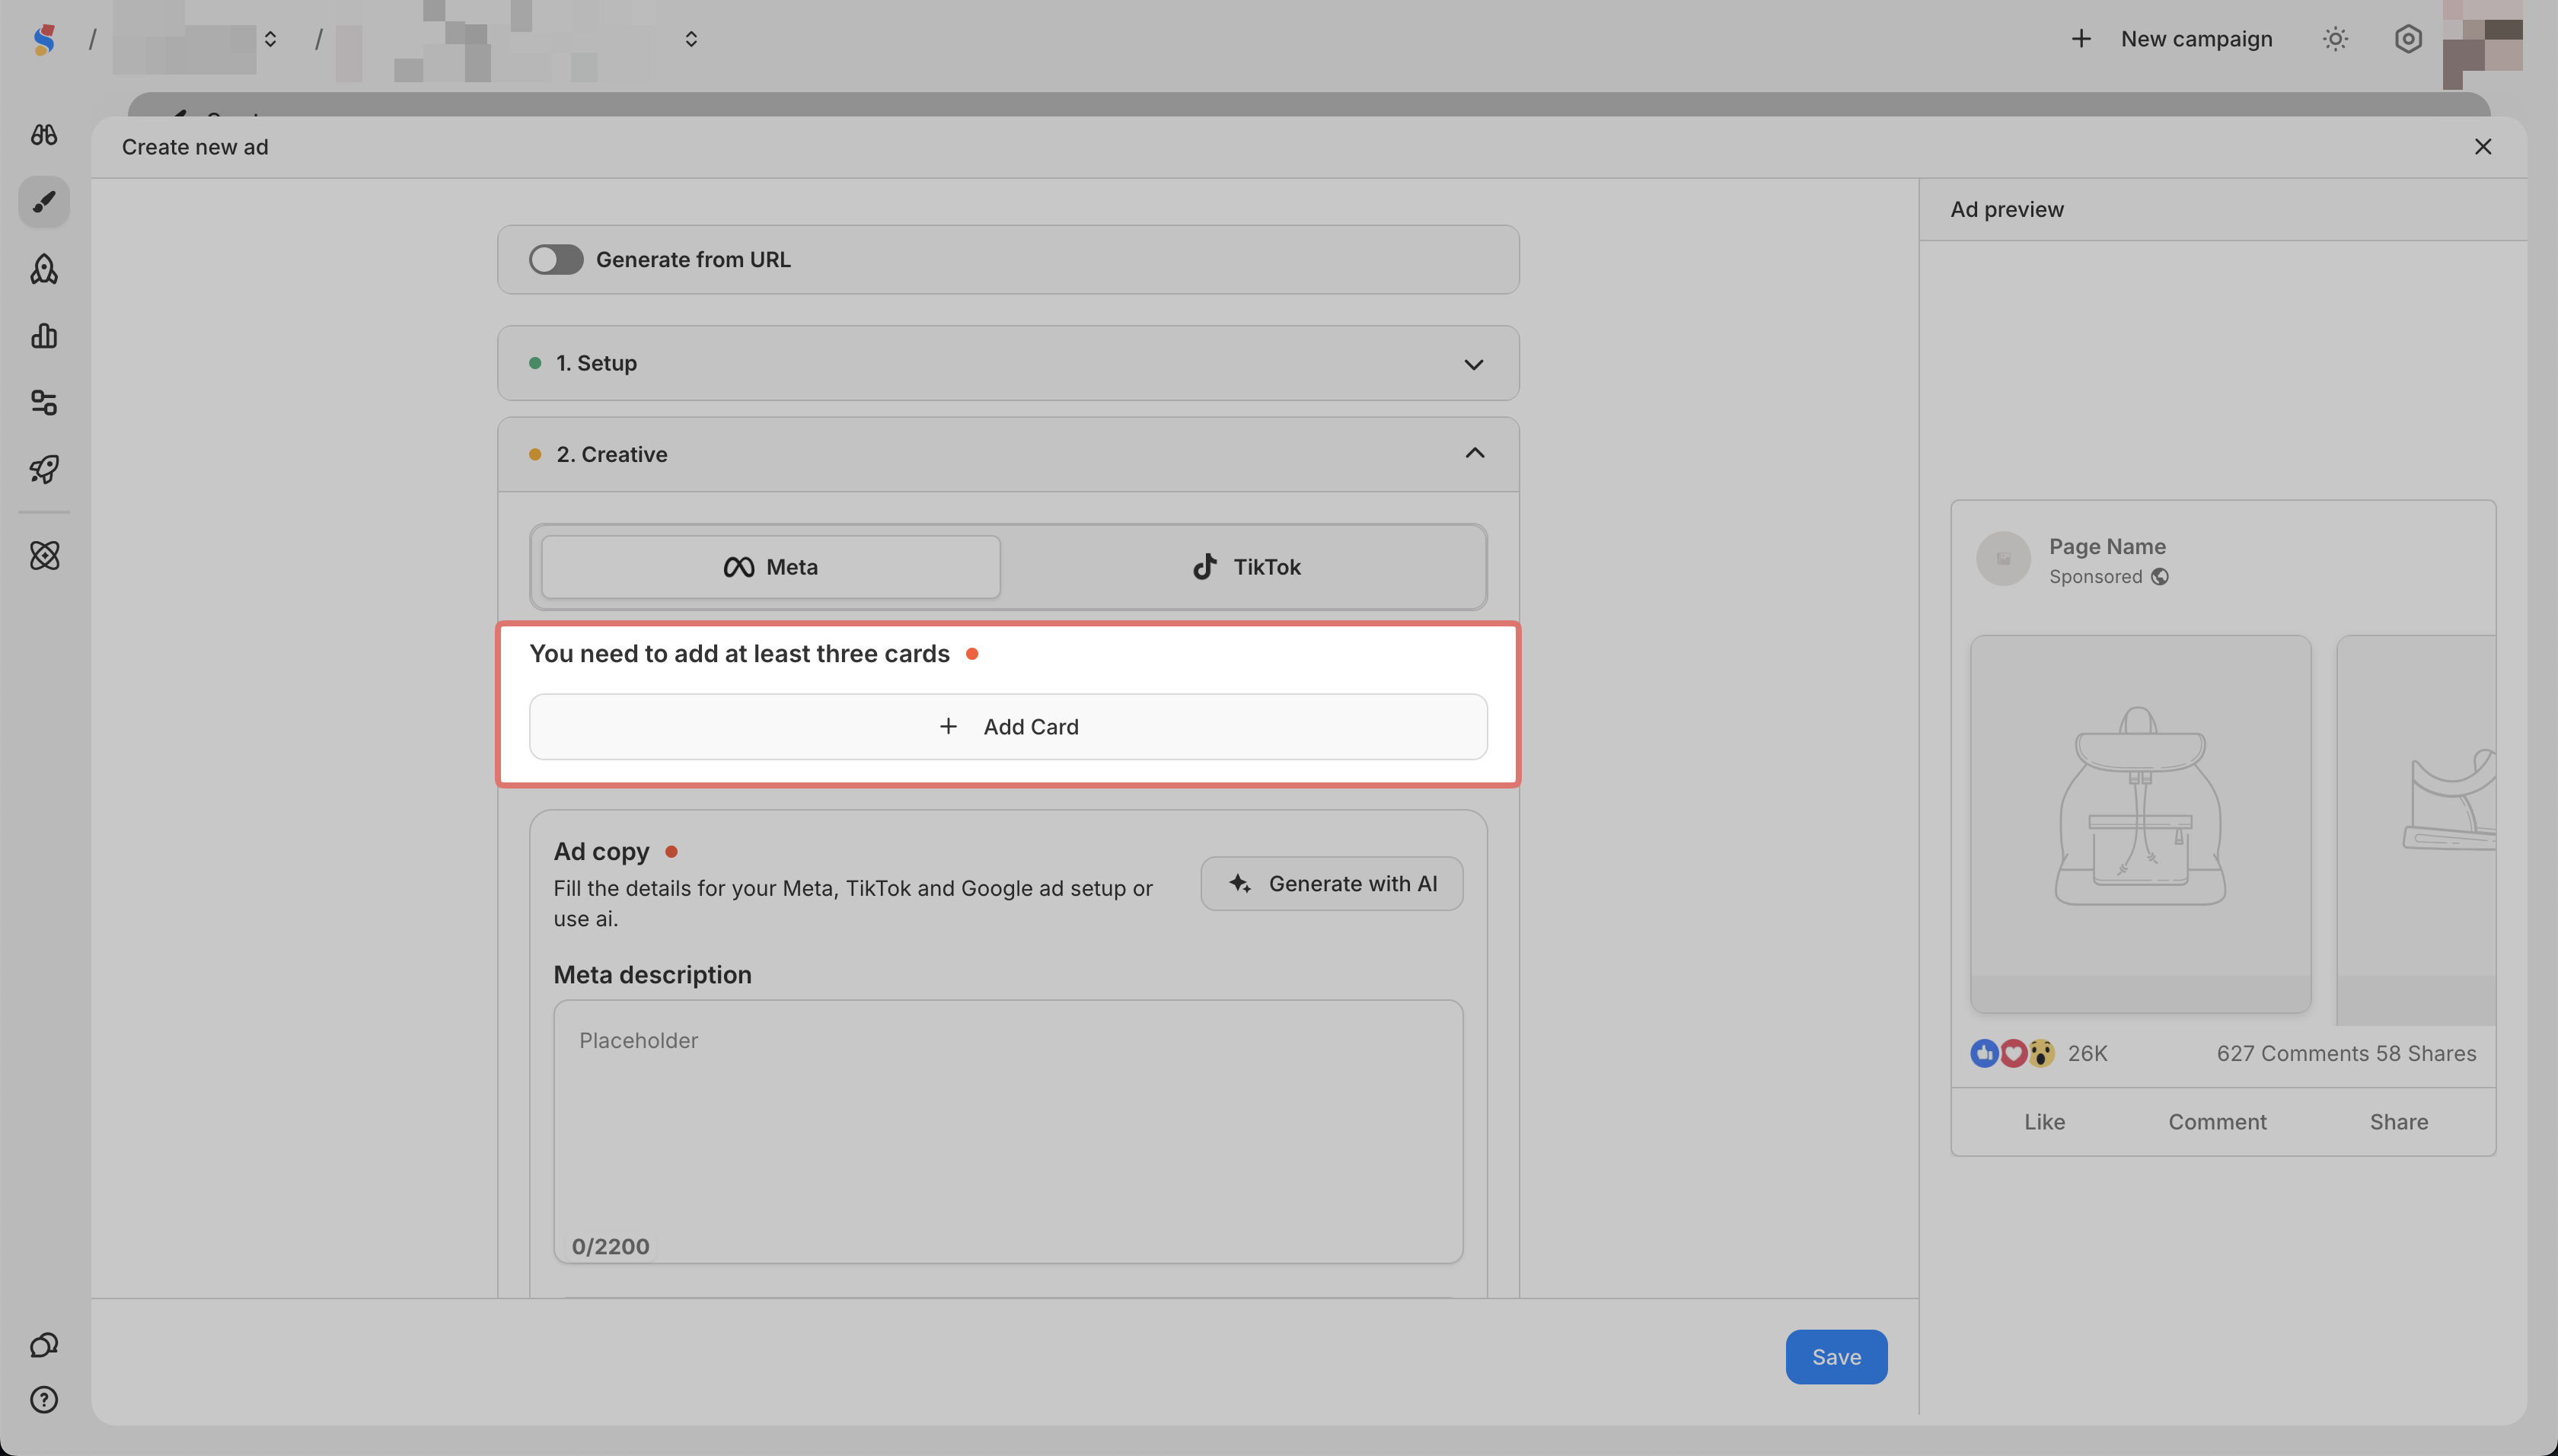The height and width of the screenshot is (1456, 2558).
Task: Click the sliders settings sidebar icon
Action: [44, 403]
